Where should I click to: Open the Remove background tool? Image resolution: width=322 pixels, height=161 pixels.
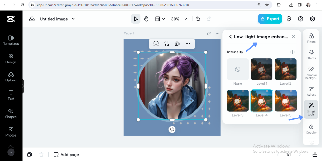[311, 73]
